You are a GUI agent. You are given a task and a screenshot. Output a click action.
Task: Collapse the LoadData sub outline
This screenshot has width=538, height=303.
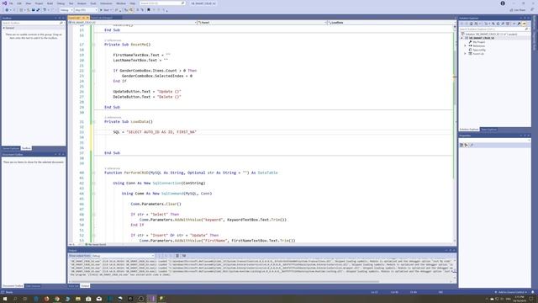coord(93,121)
